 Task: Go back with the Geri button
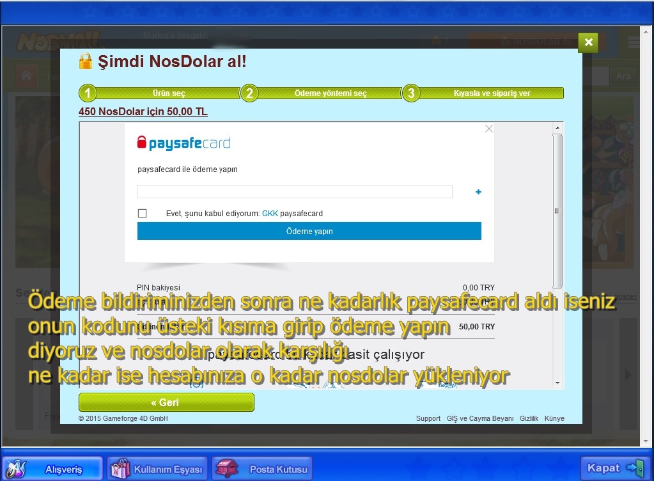(x=166, y=402)
